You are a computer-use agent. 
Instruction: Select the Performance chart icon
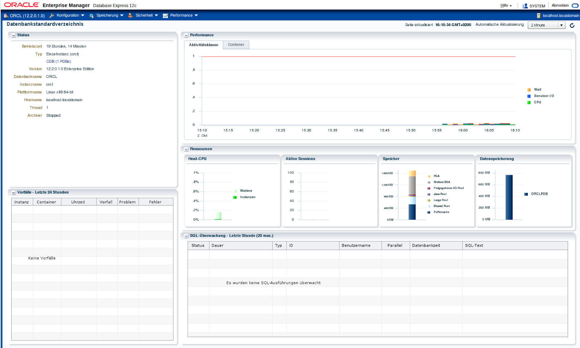[165, 15]
